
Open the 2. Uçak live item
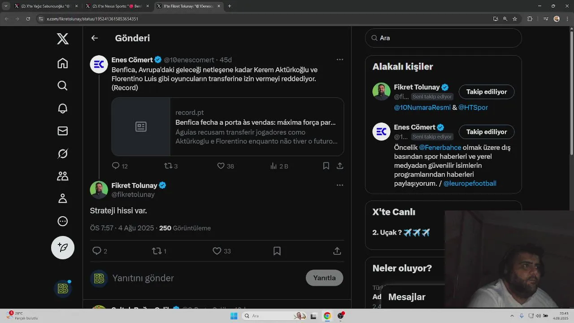point(401,232)
